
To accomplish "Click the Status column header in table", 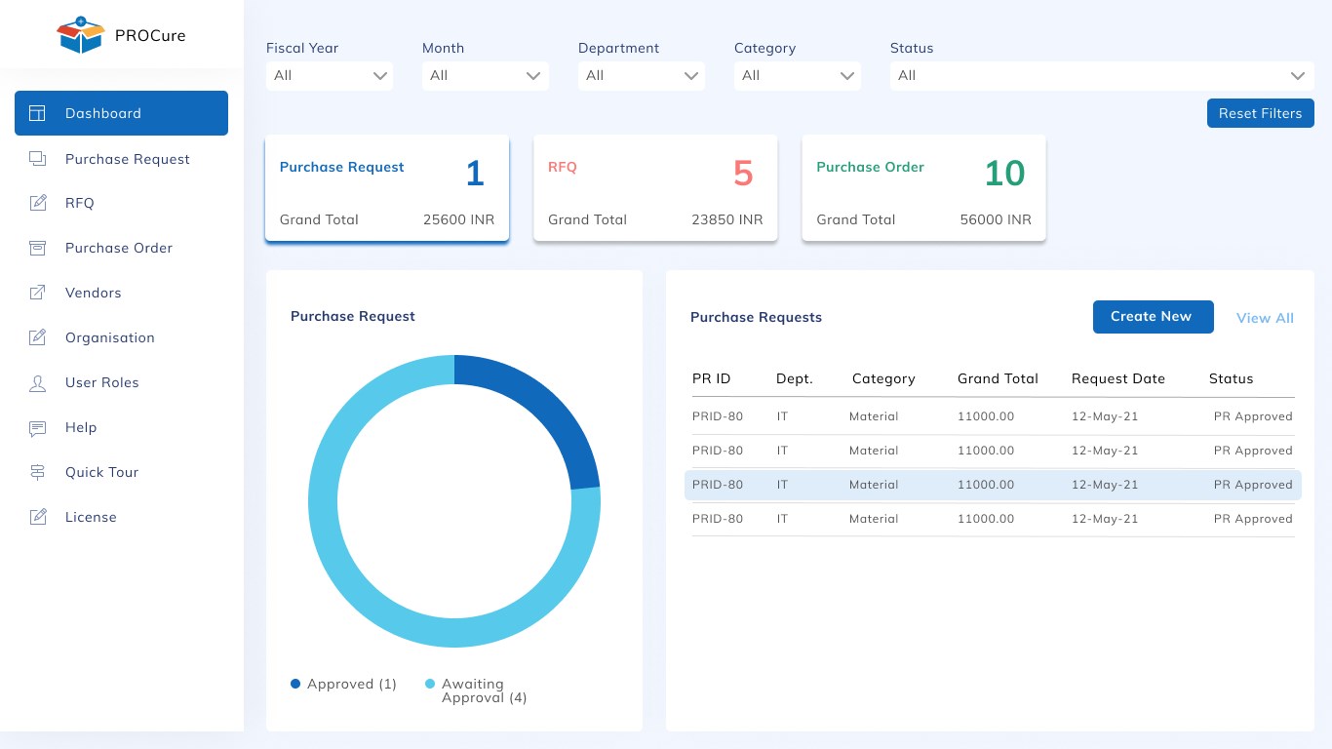I will point(1231,378).
